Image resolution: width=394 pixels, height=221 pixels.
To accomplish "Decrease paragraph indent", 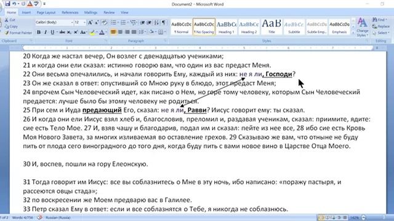I will [x=142, y=23].
